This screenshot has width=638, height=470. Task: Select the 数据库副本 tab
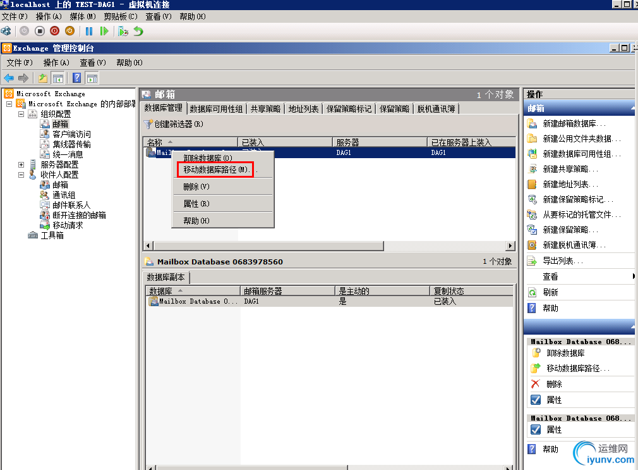pos(166,277)
